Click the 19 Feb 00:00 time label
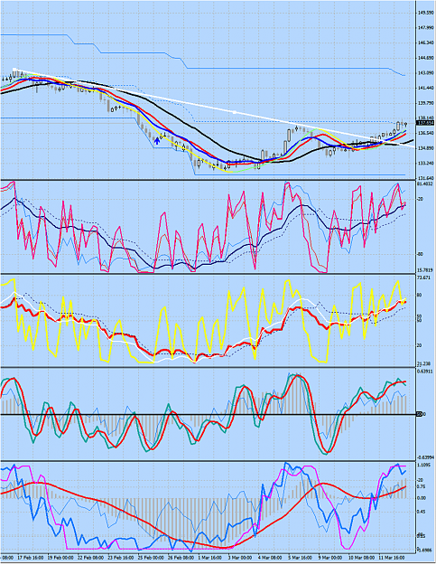 [60, 558]
